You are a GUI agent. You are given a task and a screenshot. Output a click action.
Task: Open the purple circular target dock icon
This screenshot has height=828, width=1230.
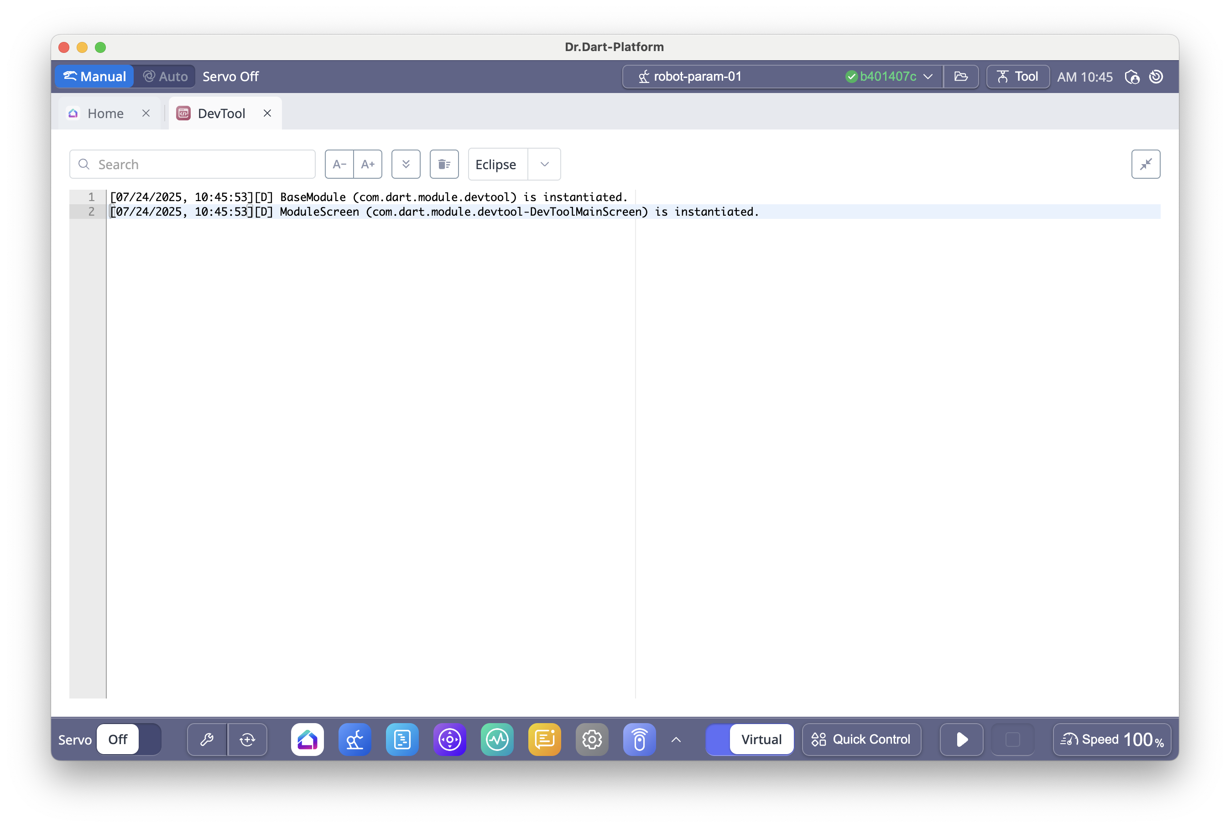tap(450, 739)
